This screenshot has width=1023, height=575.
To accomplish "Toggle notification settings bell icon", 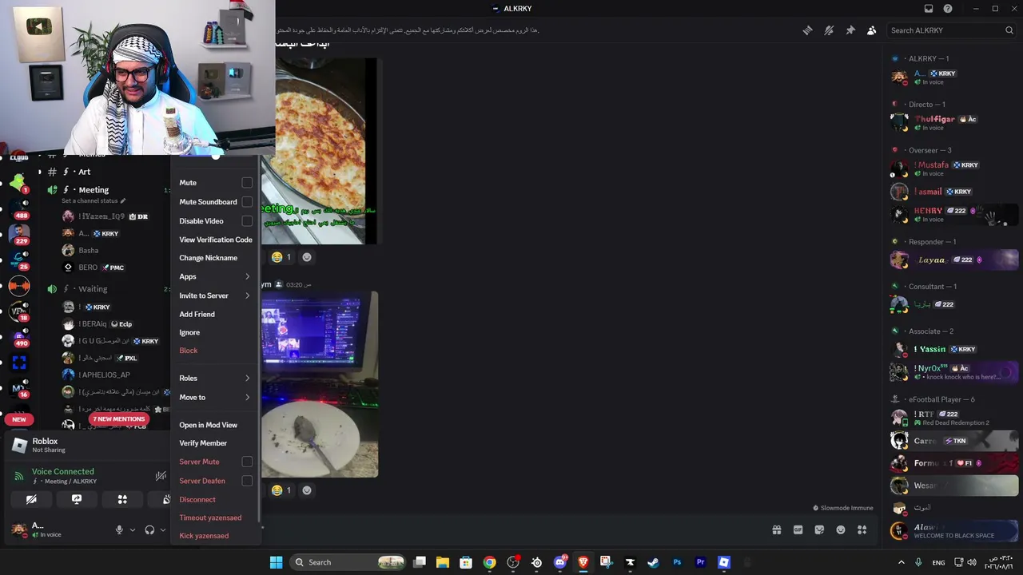I will pos(829,30).
